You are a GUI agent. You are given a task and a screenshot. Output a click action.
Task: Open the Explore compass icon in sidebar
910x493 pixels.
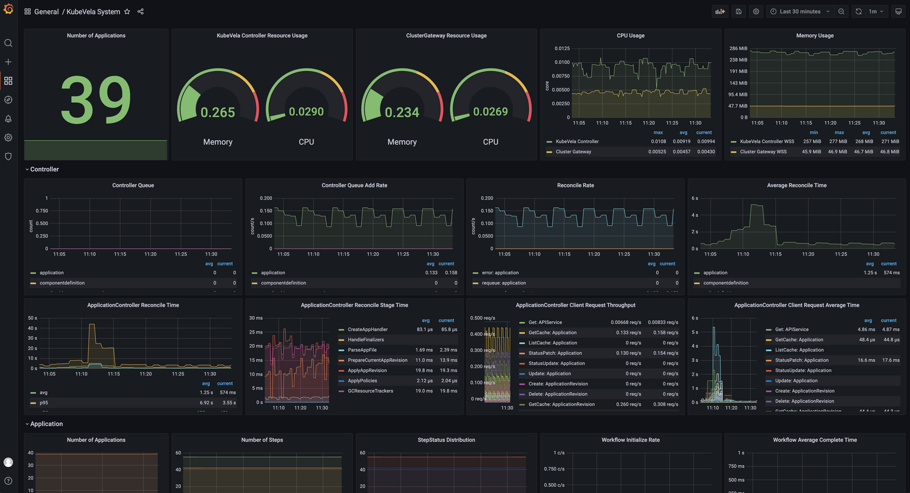tap(8, 100)
